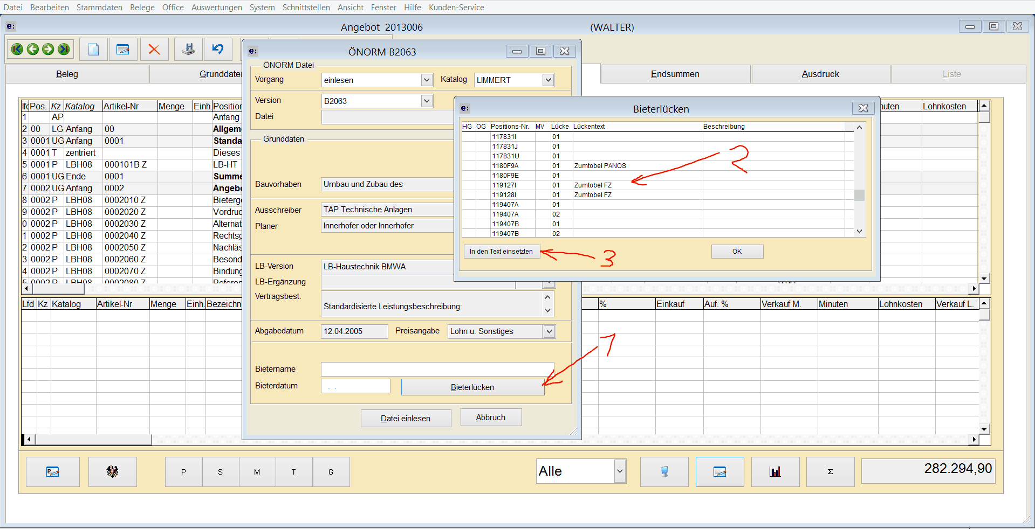Confirm Bieterlücken dialog with OK
The height and width of the screenshot is (529, 1035).
click(x=737, y=252)
